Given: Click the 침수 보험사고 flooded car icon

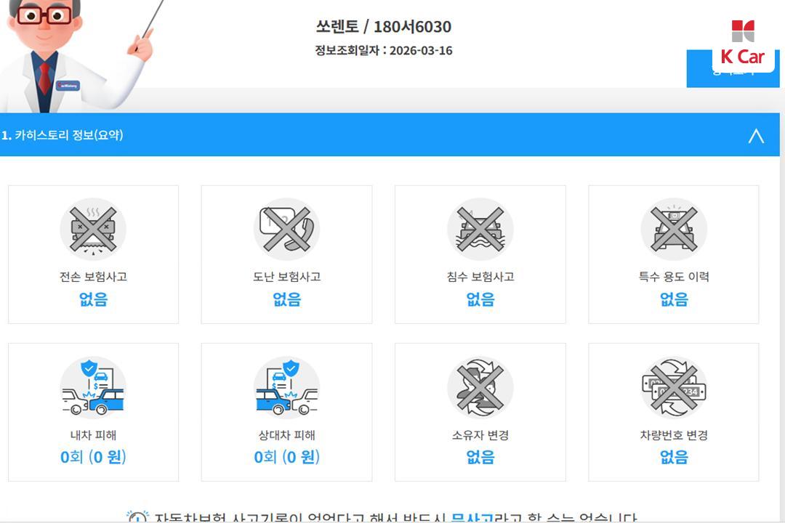Looking at the screenshot, I should tap(480, 230).
